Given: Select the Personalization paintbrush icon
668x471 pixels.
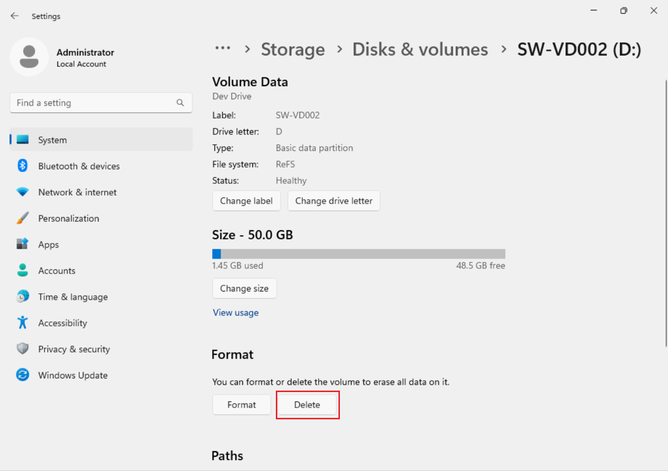Looking at the screenshot, I should click(x=22, y=218).
